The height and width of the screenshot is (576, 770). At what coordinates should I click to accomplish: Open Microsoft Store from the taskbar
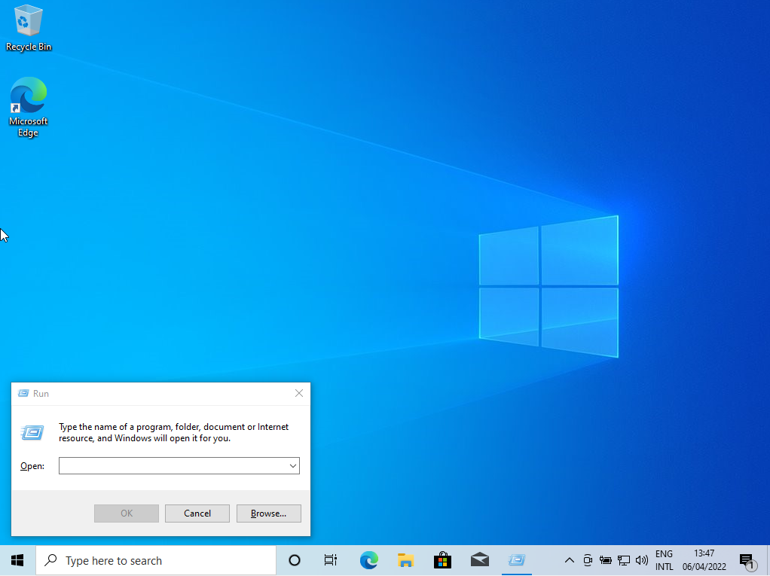442,560
